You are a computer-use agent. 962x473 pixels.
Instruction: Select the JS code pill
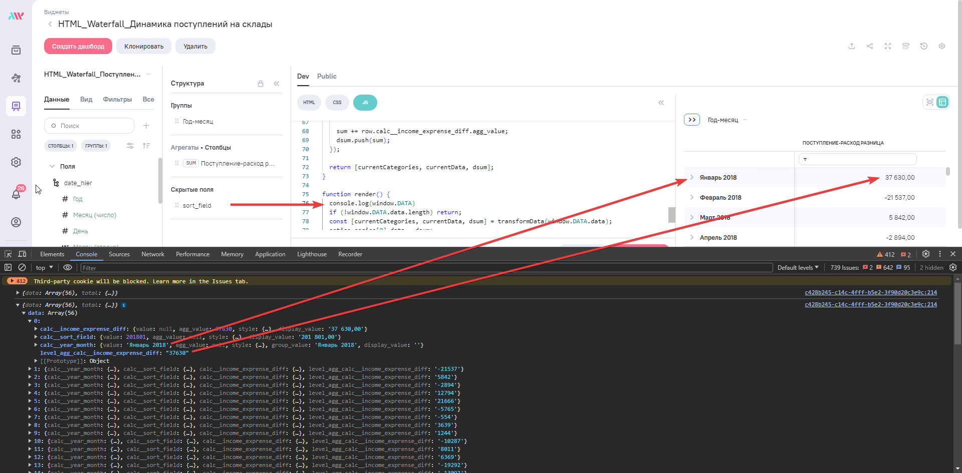[365, 103]
